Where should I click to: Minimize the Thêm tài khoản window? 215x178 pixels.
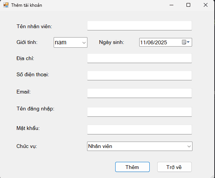pos(171,5)
